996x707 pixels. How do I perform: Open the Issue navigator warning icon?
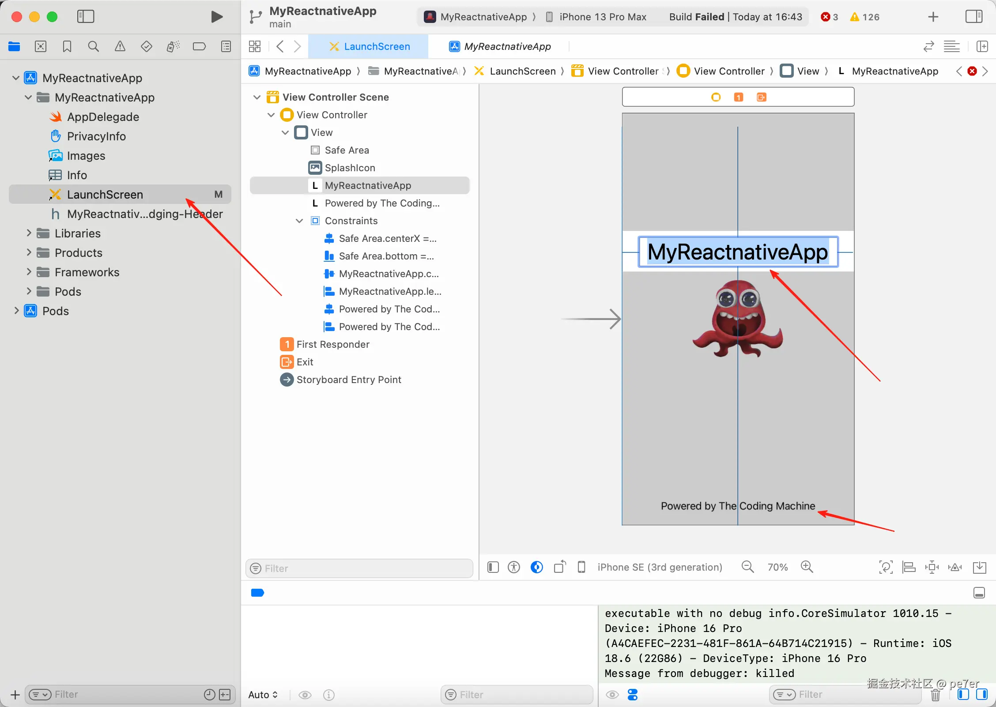(120, 46)
